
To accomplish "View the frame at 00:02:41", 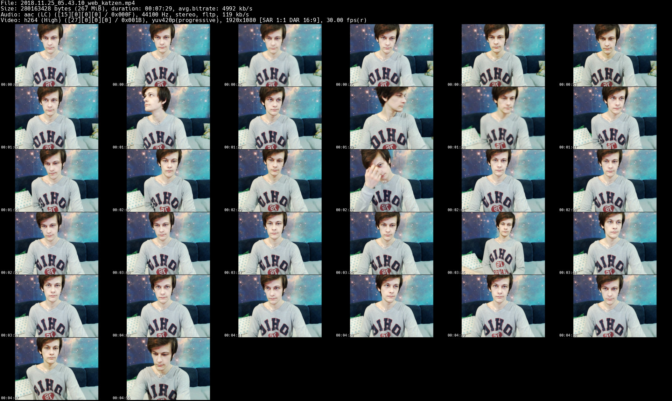I will pos(503,181).
